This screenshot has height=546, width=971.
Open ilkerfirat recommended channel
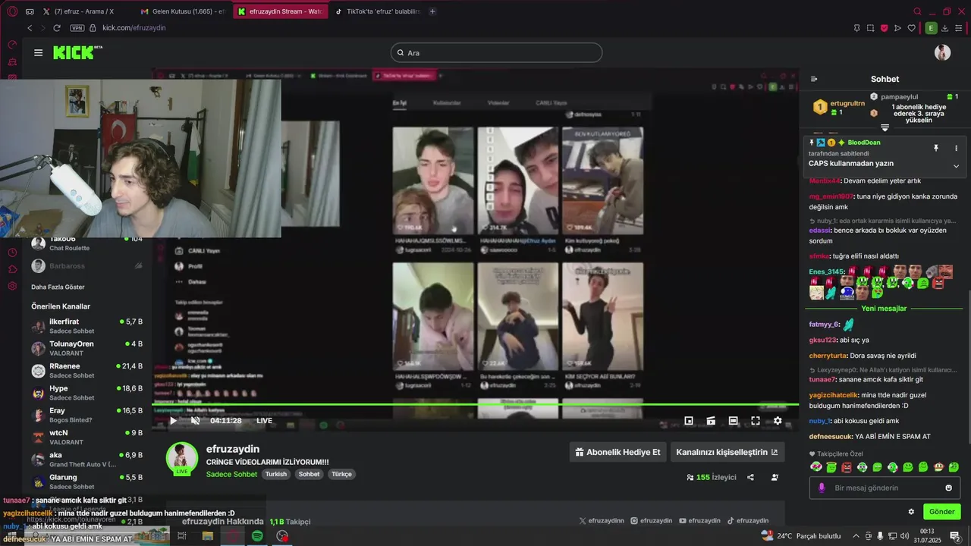86,326
